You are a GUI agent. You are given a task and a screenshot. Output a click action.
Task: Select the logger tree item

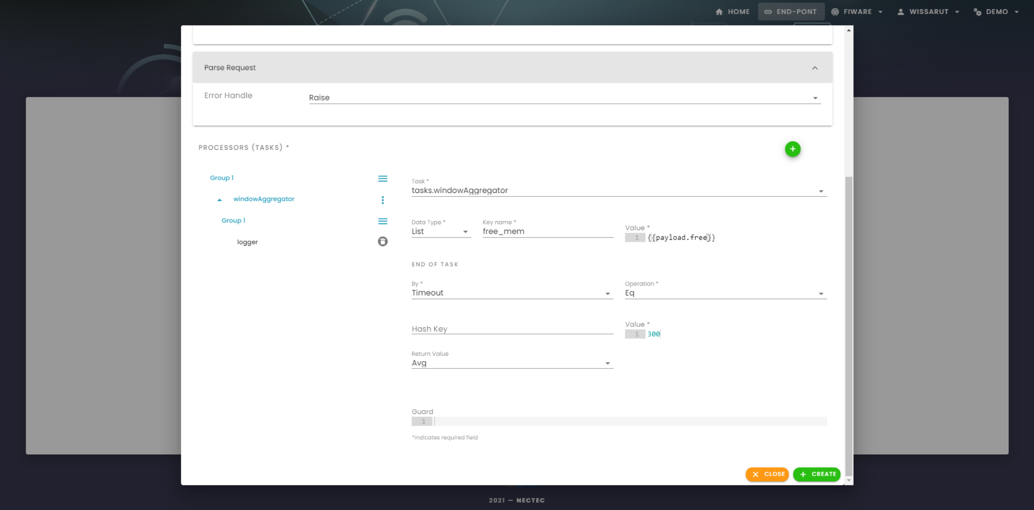[247, 242]
